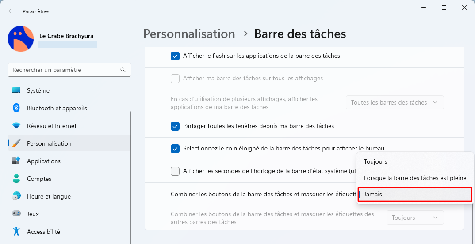Enable Afficher les secondes de l'horloge checkbox
This screenshot has width=475, height=244.
[175, 171]
